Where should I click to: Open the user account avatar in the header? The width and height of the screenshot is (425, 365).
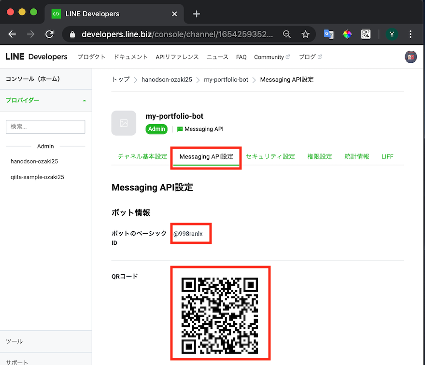coord(411,57)
